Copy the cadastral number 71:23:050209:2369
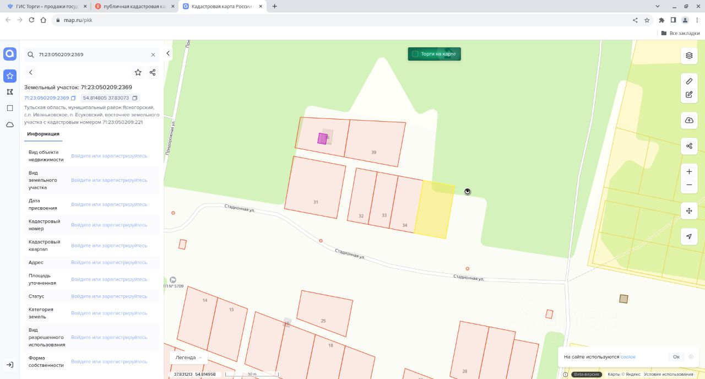Screen dimensions: 705x379 pos(73,98)
